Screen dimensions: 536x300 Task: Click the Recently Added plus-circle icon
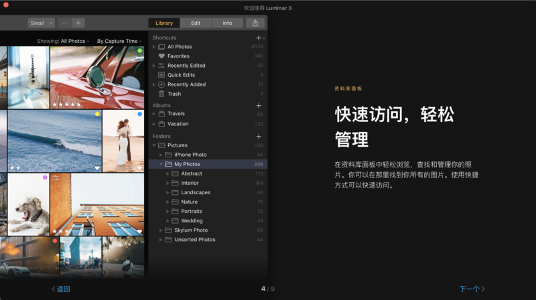pos(161,84)
